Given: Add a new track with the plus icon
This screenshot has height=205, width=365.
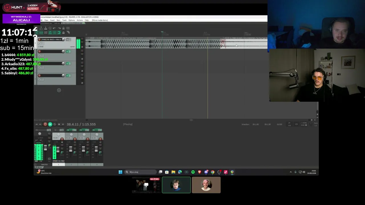Looking at the screenshot, I should (x=59, y=90).
